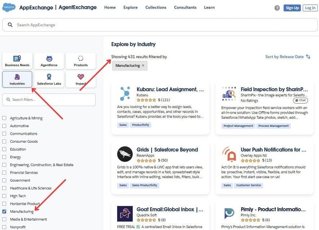Click the search icon in filter search box

(x=8, y=99)
